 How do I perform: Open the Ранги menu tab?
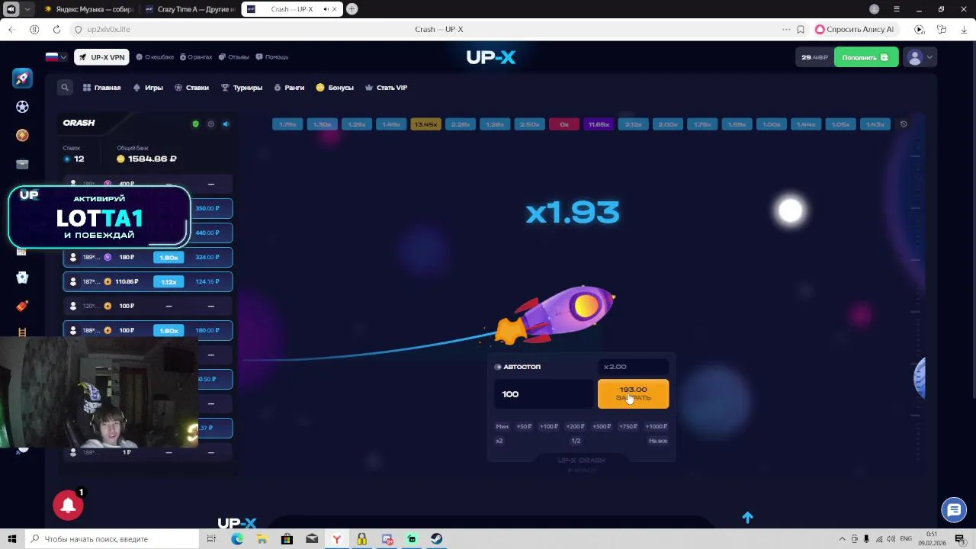tap(289, 88)
